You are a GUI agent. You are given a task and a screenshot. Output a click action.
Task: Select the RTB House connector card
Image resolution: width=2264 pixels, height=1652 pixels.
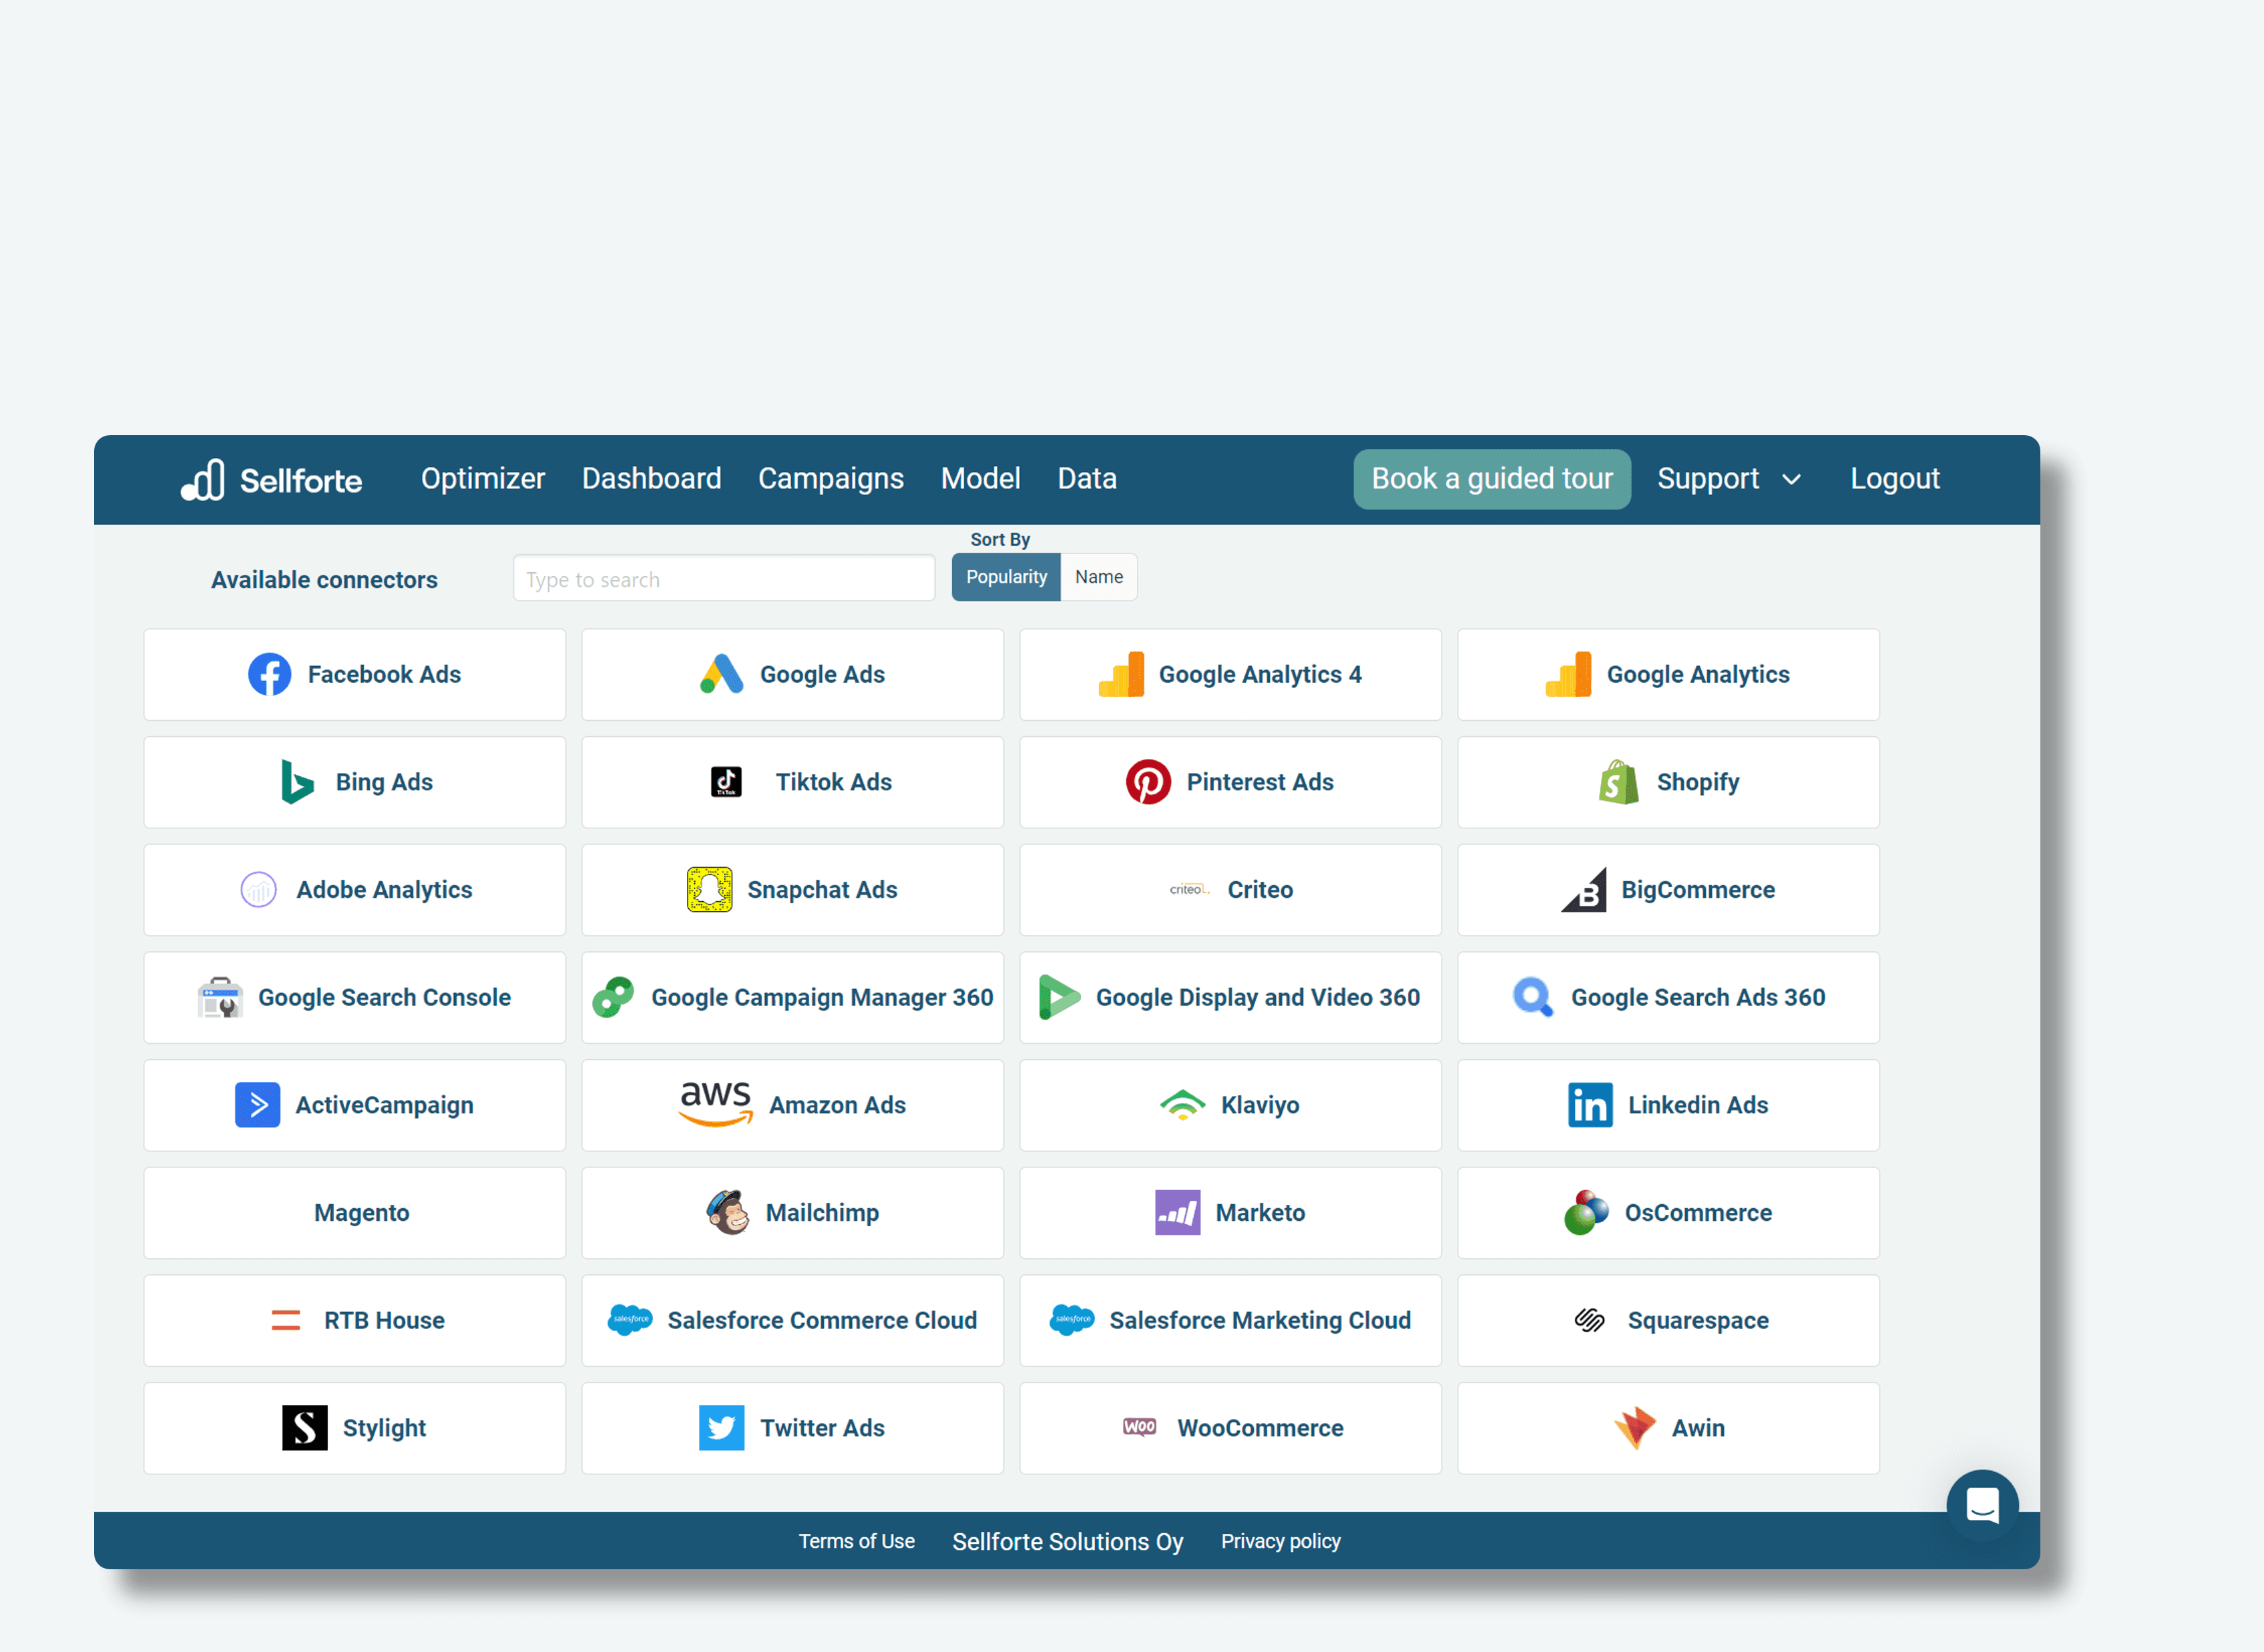354,1320
